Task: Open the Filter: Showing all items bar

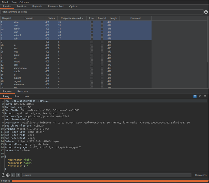Action: (102, 12)
